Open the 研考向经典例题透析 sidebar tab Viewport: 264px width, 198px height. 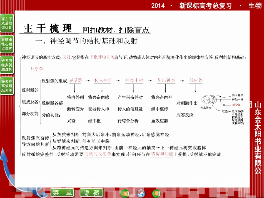[x=7, y=65]
